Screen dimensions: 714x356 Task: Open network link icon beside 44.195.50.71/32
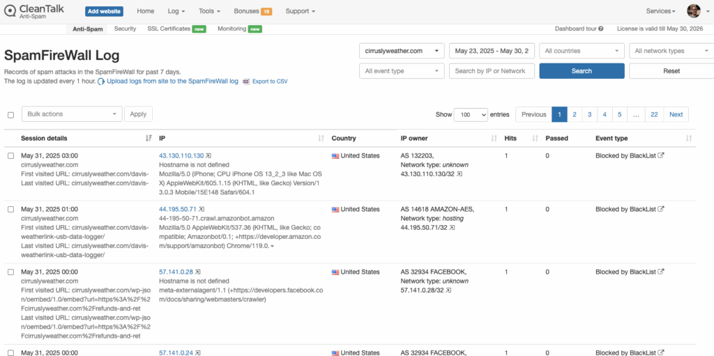click(452, 228)
